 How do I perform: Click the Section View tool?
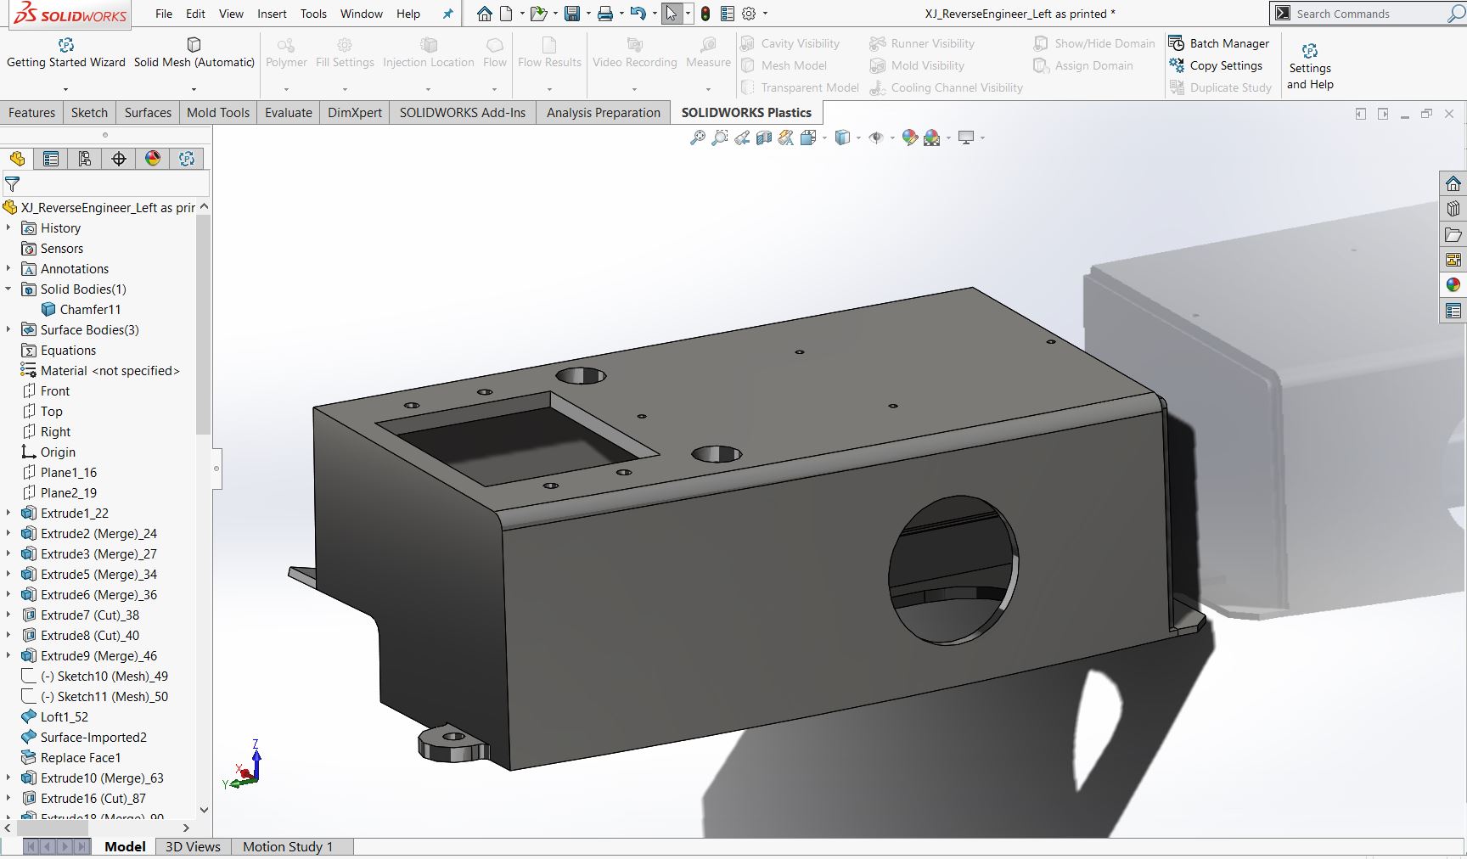(x=764, y=138)
